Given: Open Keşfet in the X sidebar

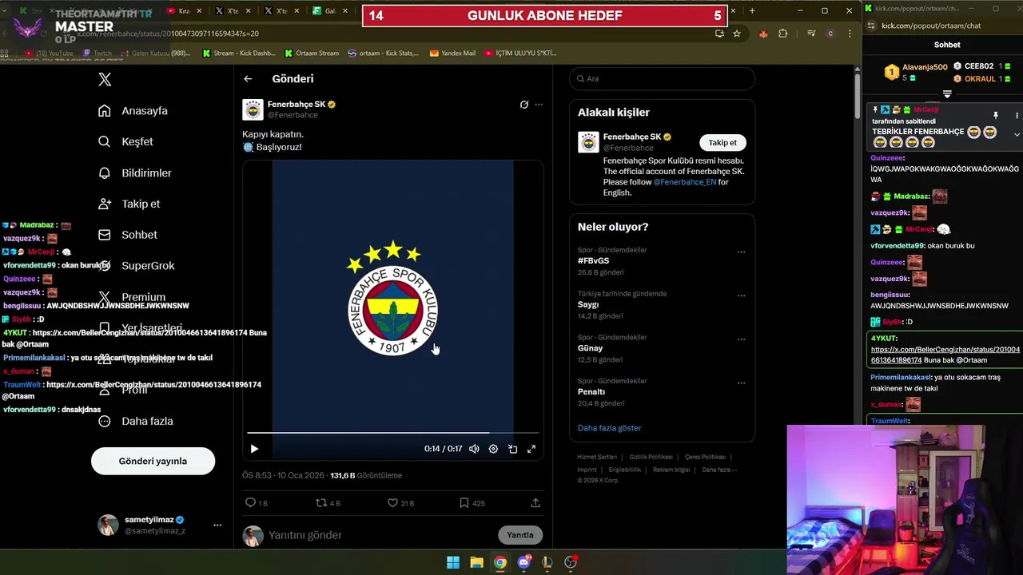Looking at the screenshot, I should (126, 141).
